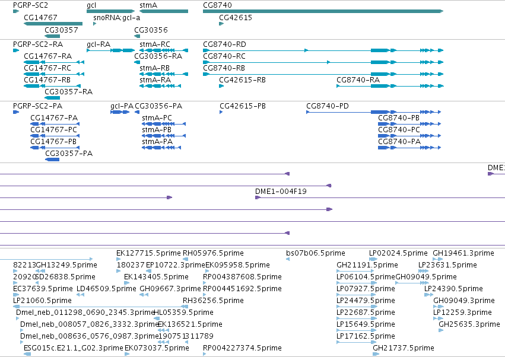Select the snoRNA:gcl-a label
The height and width of the screenshot is (357, 505).
pos(116,18)
